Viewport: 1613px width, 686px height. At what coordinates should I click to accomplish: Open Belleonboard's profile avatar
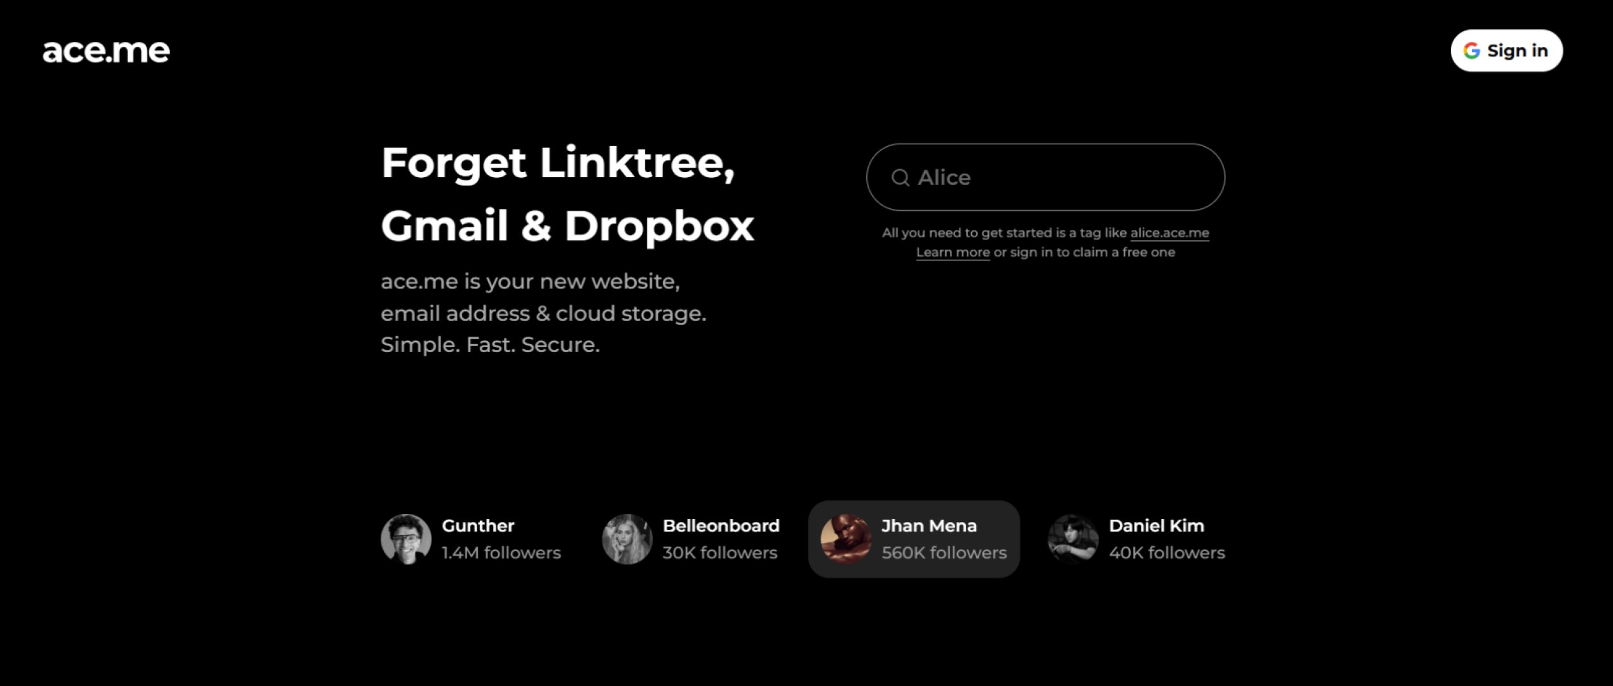627,539
